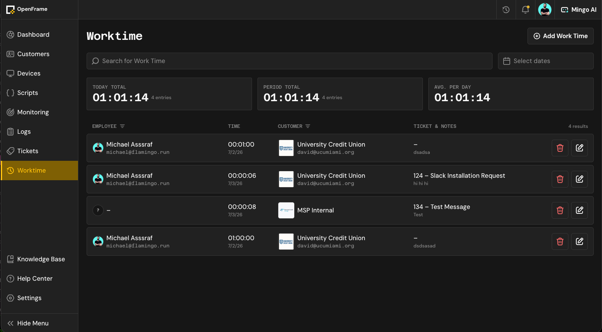Click the OpenFrame logo
The height and width of the screenshot is (332, 602).
[27, 9]
